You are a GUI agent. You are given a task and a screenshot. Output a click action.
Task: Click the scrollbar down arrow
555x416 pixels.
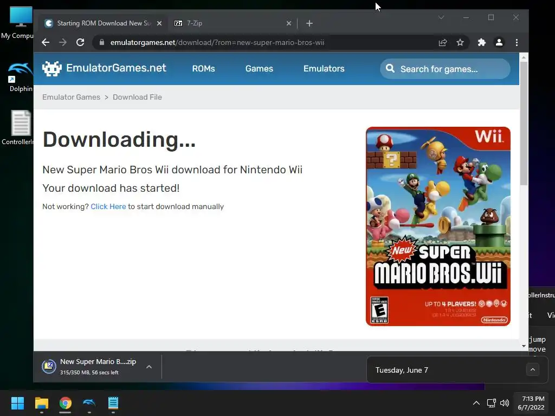[x=524, y=346]
